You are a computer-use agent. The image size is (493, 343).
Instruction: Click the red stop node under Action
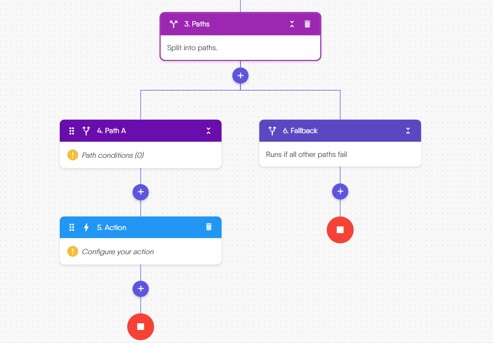click(x=141, y=327)
